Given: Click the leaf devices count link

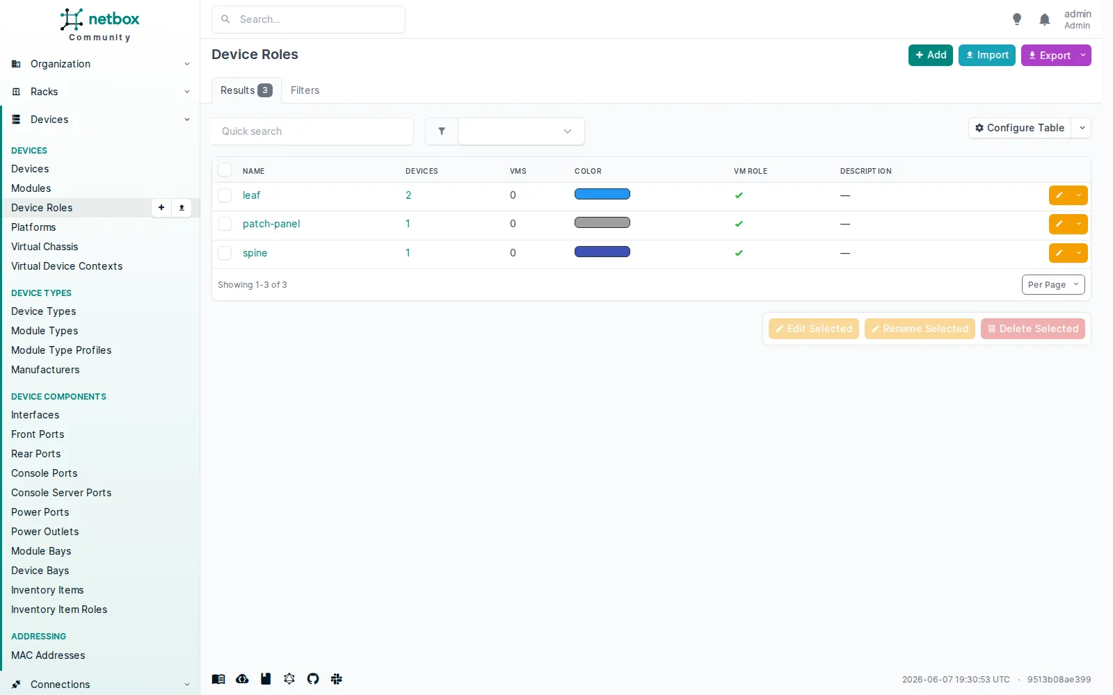Looking at the screenshot, I should (408, 195).
